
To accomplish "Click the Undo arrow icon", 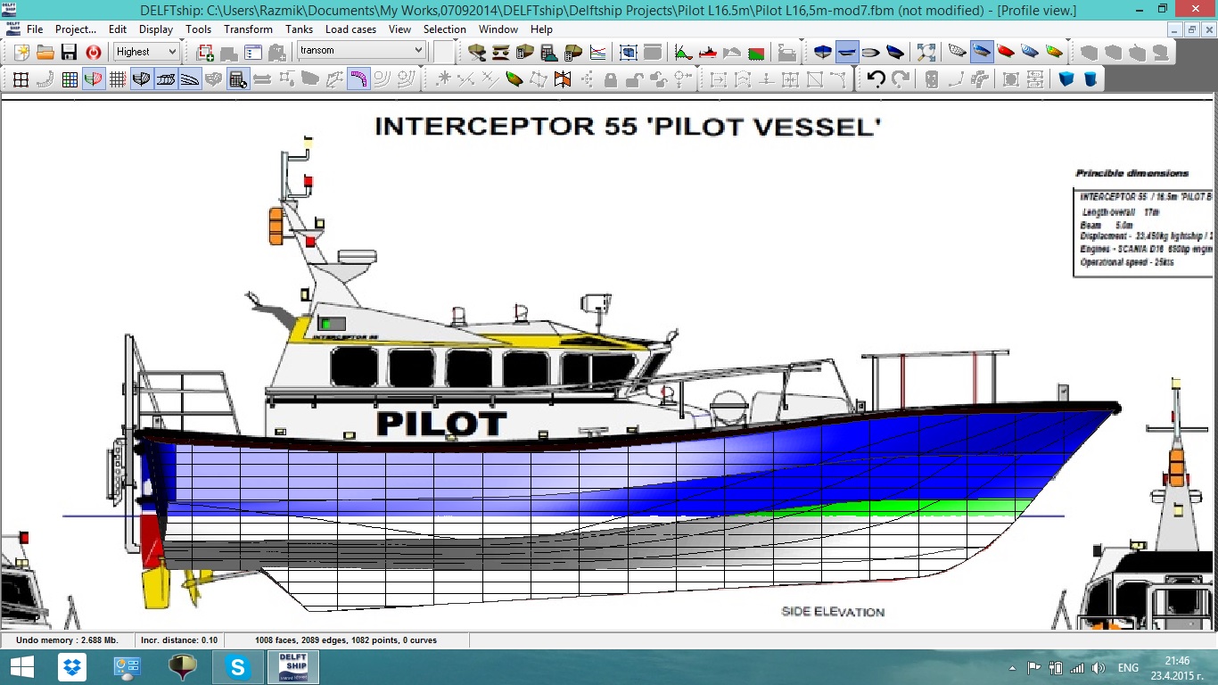I will pyautogui.click(x=876, y=79).
